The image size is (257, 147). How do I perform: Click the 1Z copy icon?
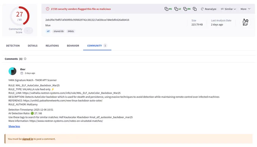pyautogui.click(x=178, y=9)
